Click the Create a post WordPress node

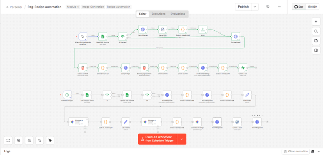(237, 122)
